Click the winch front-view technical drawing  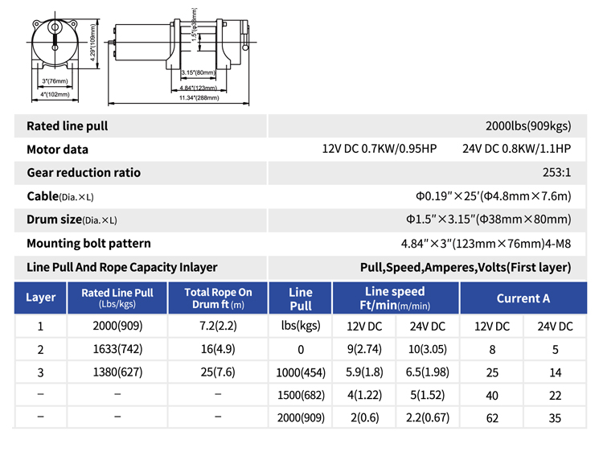tap(55, 48)
